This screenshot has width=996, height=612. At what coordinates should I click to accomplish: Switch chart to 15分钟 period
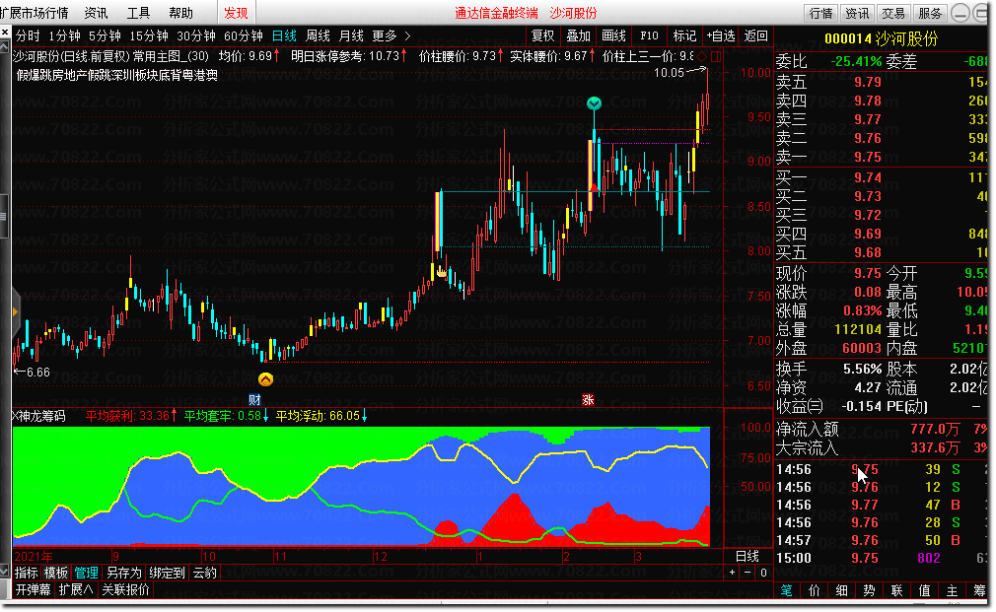pyautogui.click(x=149, y=36)
